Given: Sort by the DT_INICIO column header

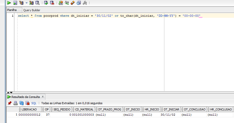Looking at the screenshot, I should coord(132,110).
